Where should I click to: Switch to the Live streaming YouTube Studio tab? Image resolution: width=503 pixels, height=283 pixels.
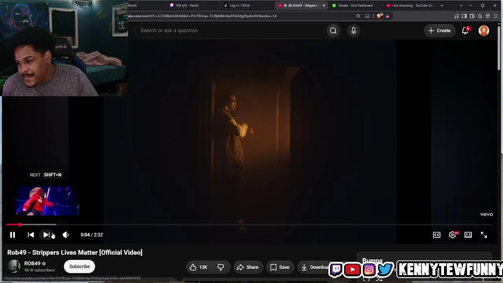pyautogui.click(x=410, y=6)
